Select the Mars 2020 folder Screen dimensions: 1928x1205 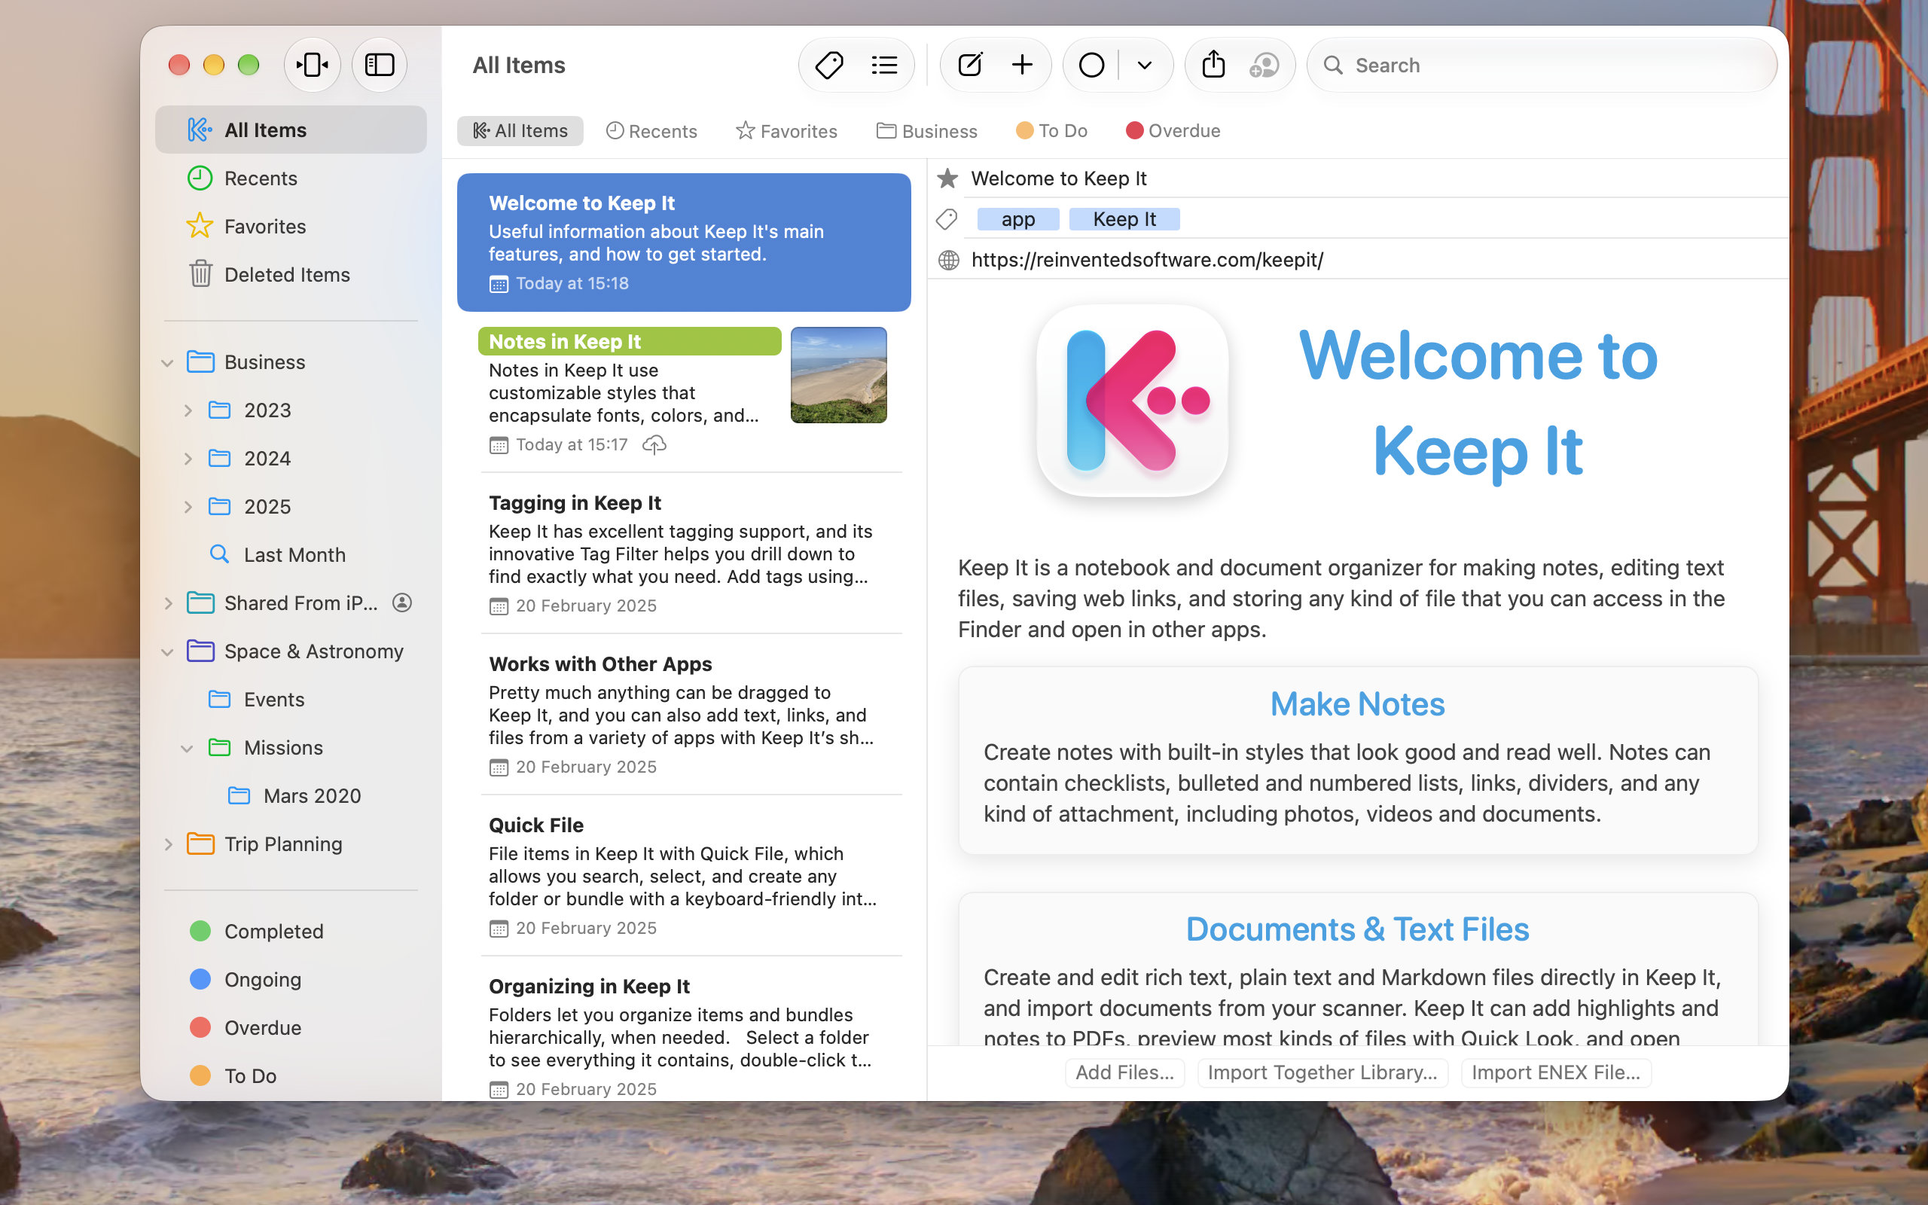(x=291, y=796)
